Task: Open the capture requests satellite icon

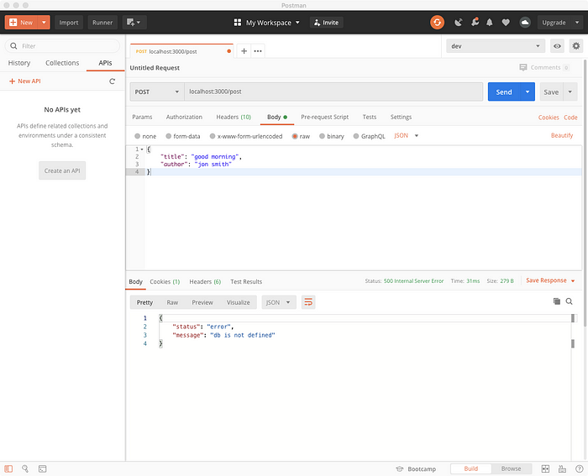Action: tap(459, 23)
